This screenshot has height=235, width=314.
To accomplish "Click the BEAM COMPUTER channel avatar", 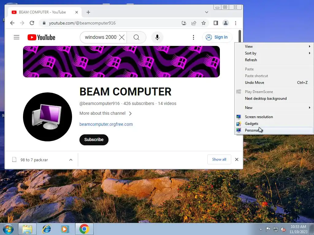I will click(48, 117).
